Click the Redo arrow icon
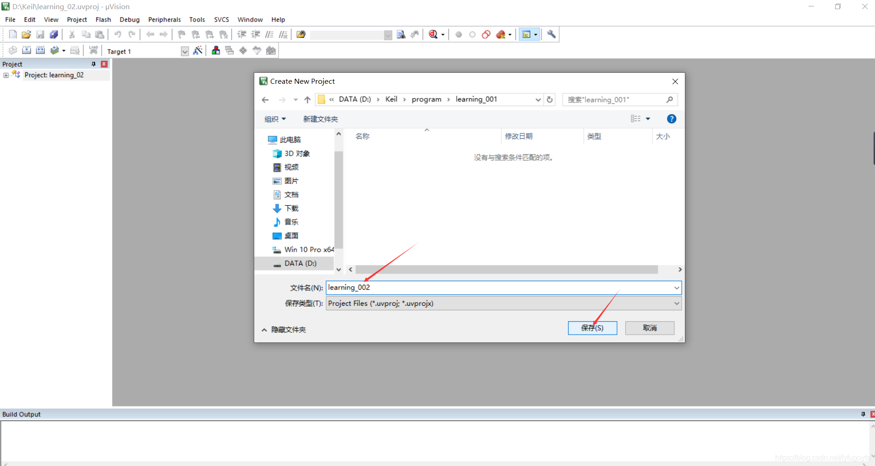 pyautogui.click(x=131, y=34)
